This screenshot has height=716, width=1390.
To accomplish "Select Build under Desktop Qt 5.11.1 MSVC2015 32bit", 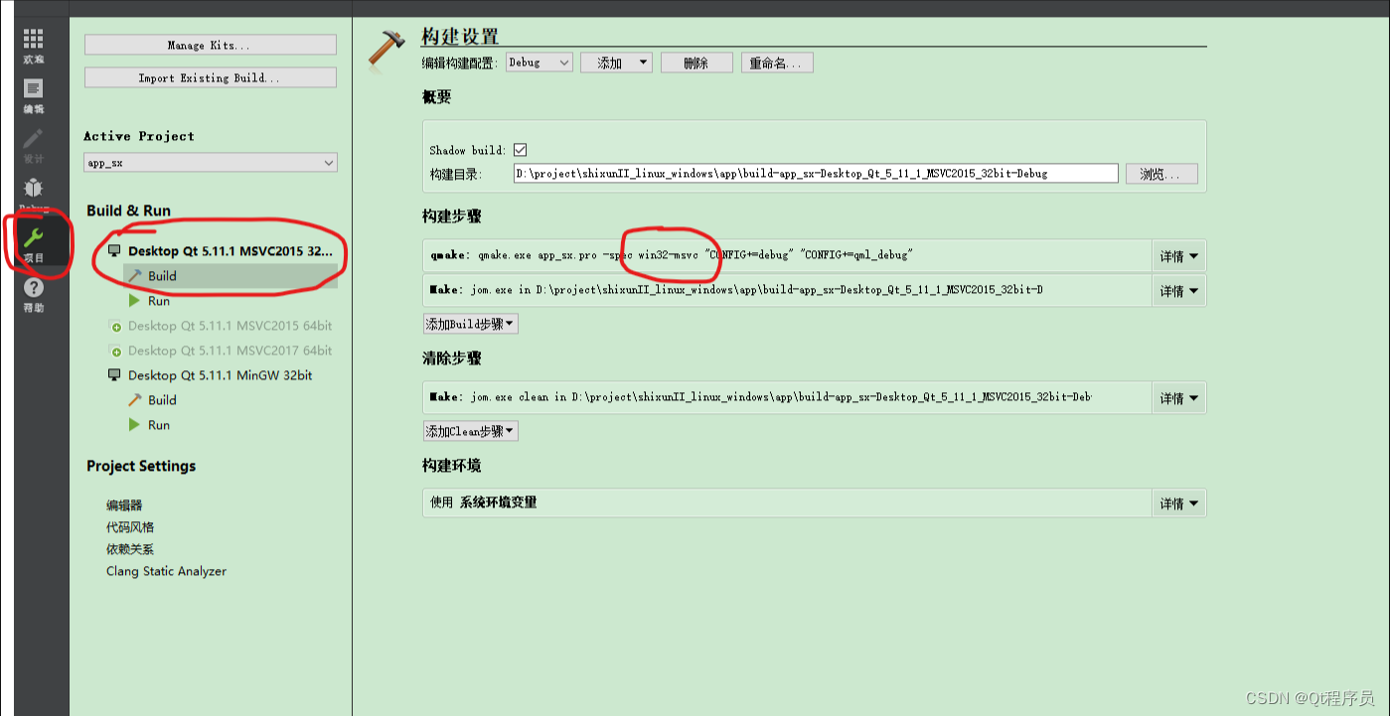I will tap(162, 276).
